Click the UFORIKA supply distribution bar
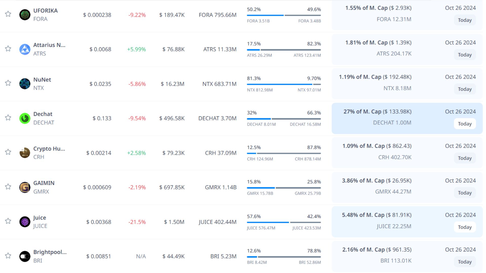486x273 pixels. point(284,15)
